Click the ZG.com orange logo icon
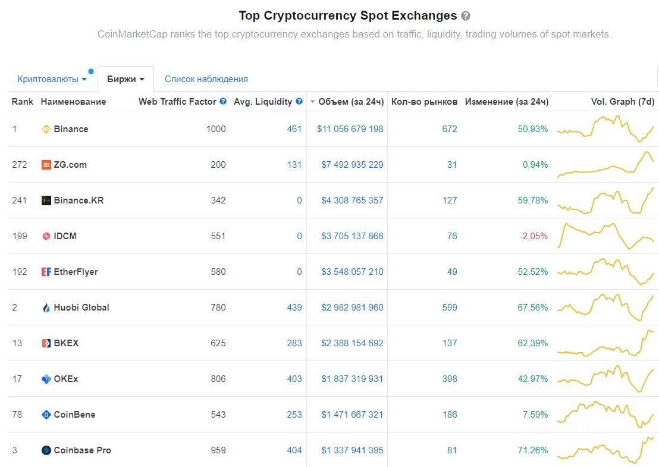The image size is (659, 467). [x=46, y=165]
